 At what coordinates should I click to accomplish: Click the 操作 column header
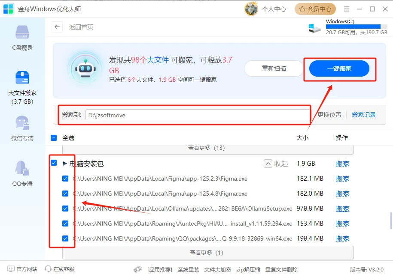pos(341,138)
